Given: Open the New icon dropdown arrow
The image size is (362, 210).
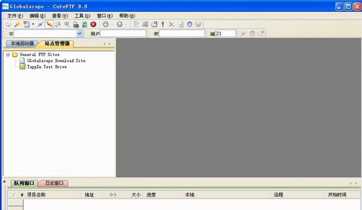Looking at the screenshot, I should pos(33,24).
